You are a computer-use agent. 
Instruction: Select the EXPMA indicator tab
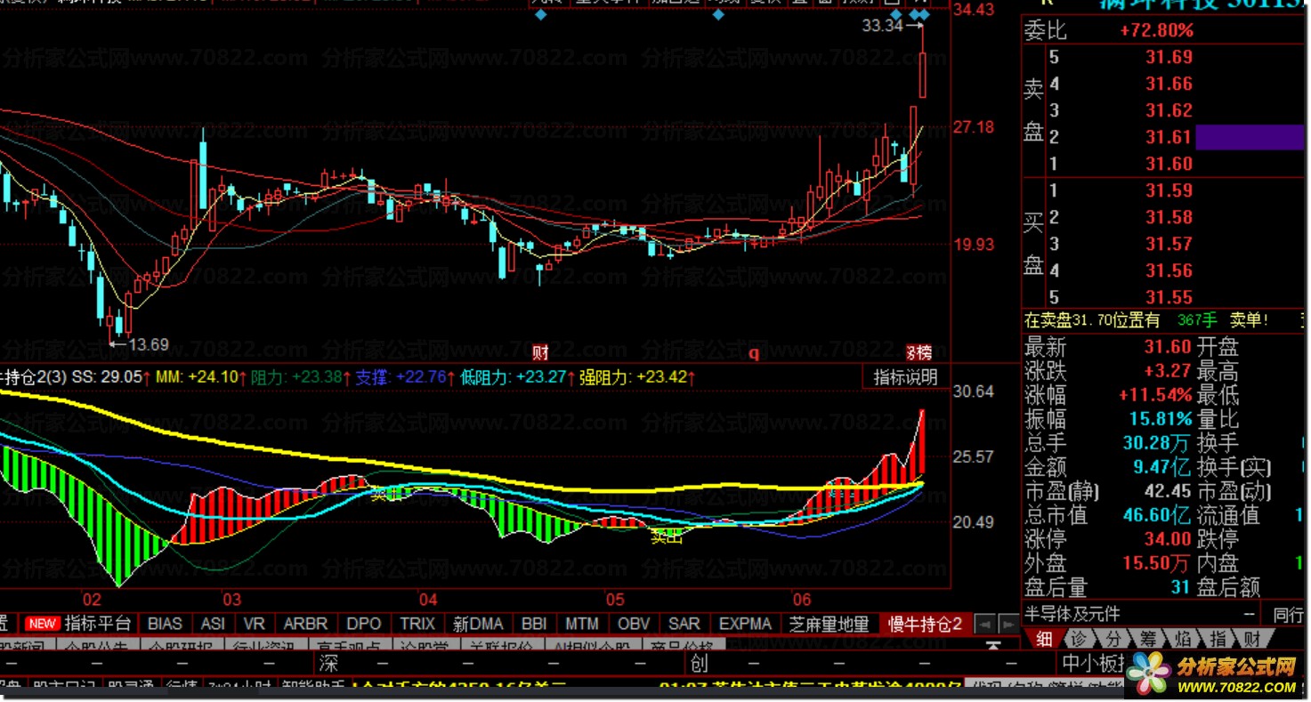click(746, 624)
